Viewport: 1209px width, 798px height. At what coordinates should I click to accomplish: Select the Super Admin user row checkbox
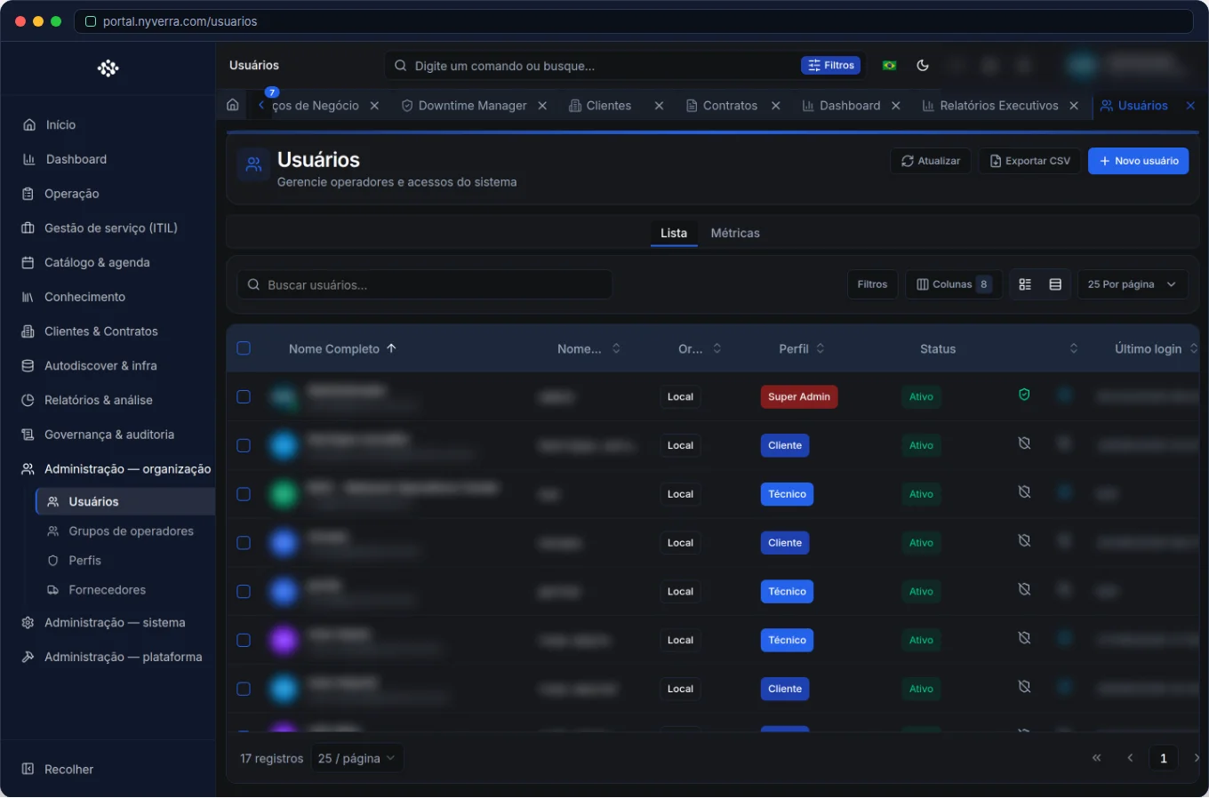(244, 396)
